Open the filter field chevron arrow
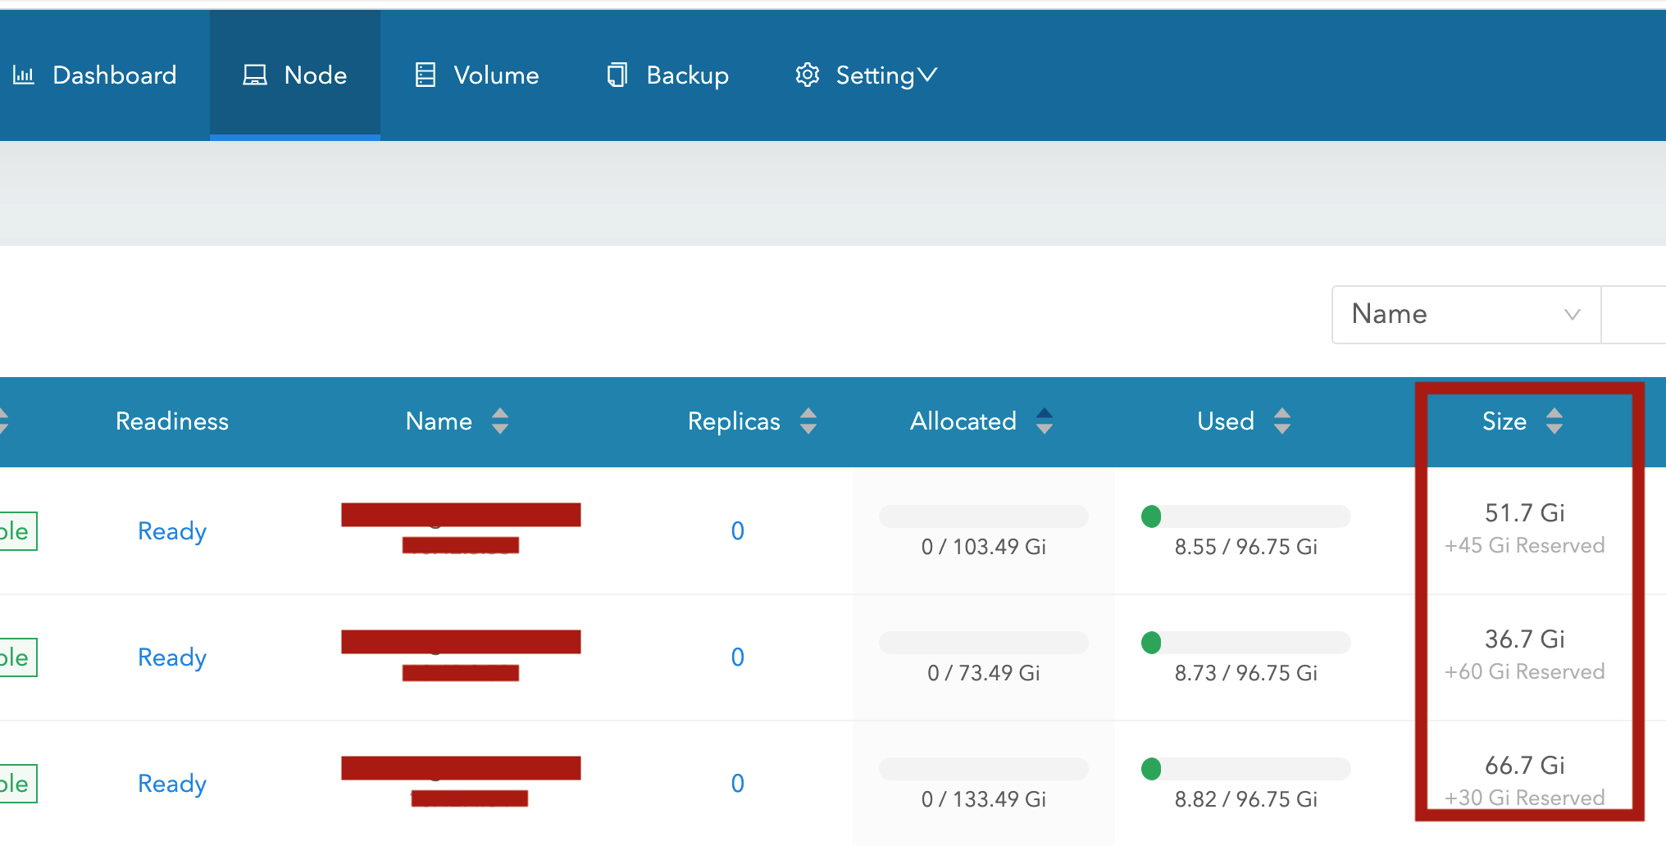1666x846 pixels. pyautogui.click(x=1573, y=314)
